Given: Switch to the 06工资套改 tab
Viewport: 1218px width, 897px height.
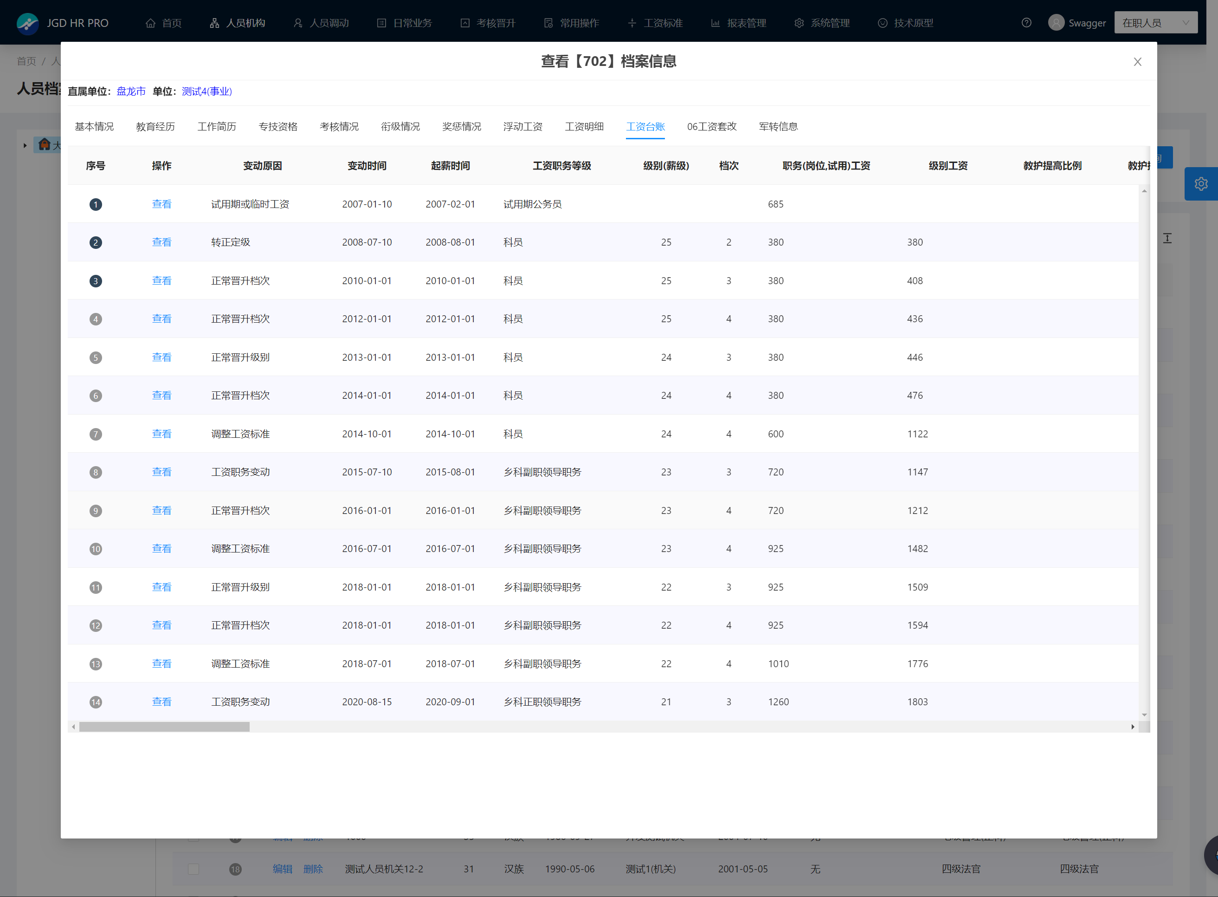Looking at the screenshot, I should 712,126.
